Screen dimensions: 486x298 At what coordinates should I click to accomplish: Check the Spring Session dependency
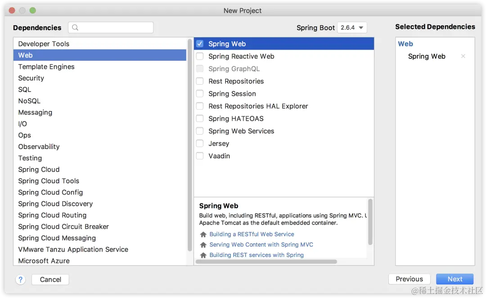tap(200, 94)
